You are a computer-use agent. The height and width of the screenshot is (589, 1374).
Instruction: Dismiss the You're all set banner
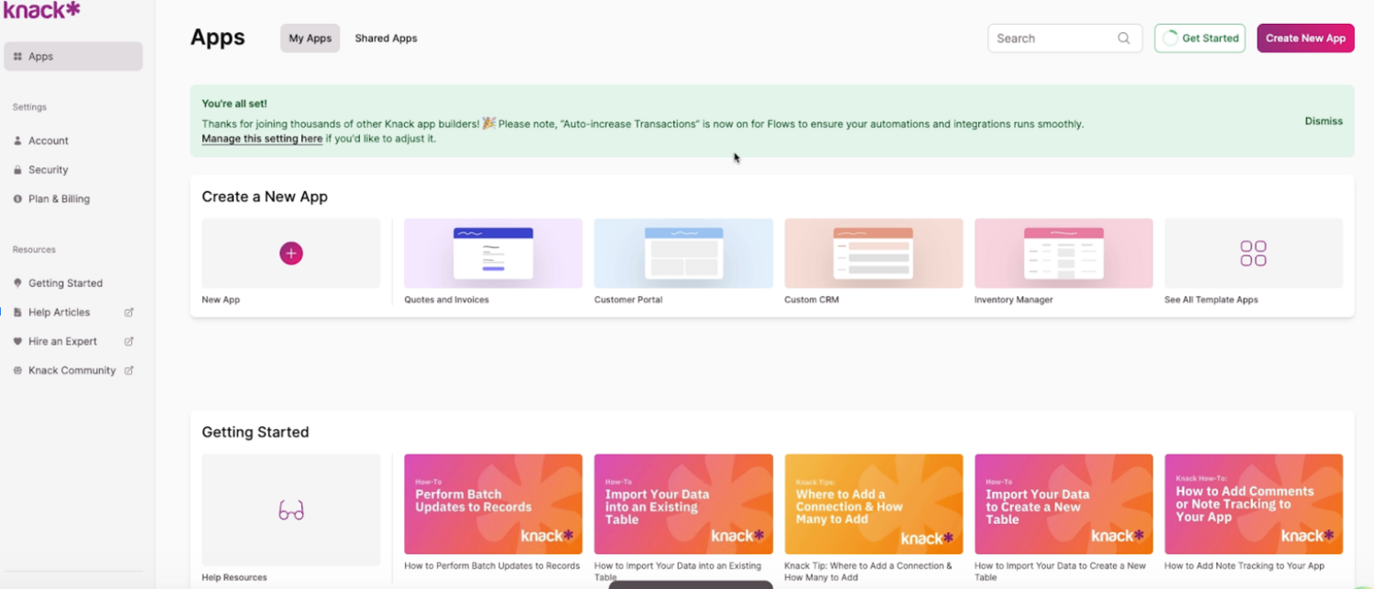click(x=1324, y=121)
